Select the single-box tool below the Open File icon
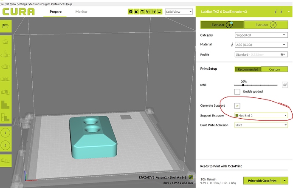Viewport: 293px width, 188px height. [x=6, y=42]
